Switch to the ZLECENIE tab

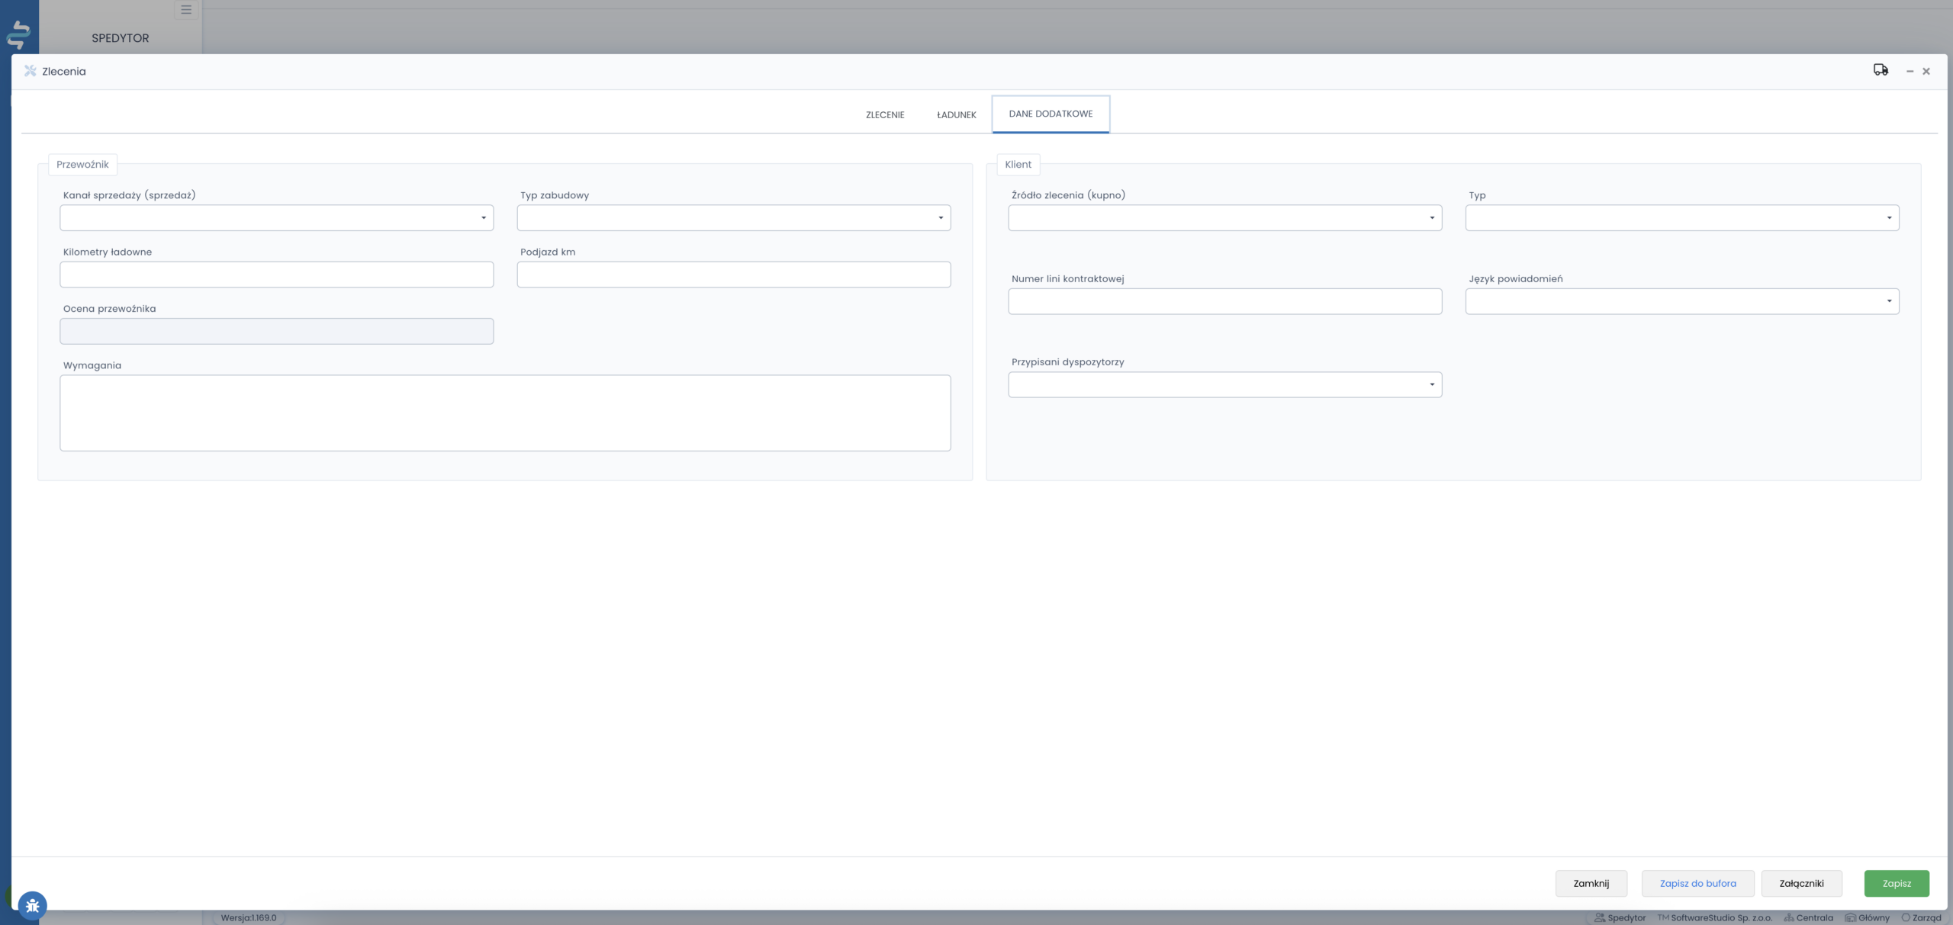coord(885,114)
